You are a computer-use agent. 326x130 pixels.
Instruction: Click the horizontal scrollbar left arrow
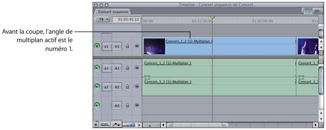click(163, 125)
